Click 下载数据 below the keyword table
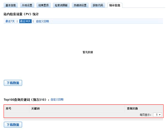Screen dimensions: 166x132 [x=13, y=125]
